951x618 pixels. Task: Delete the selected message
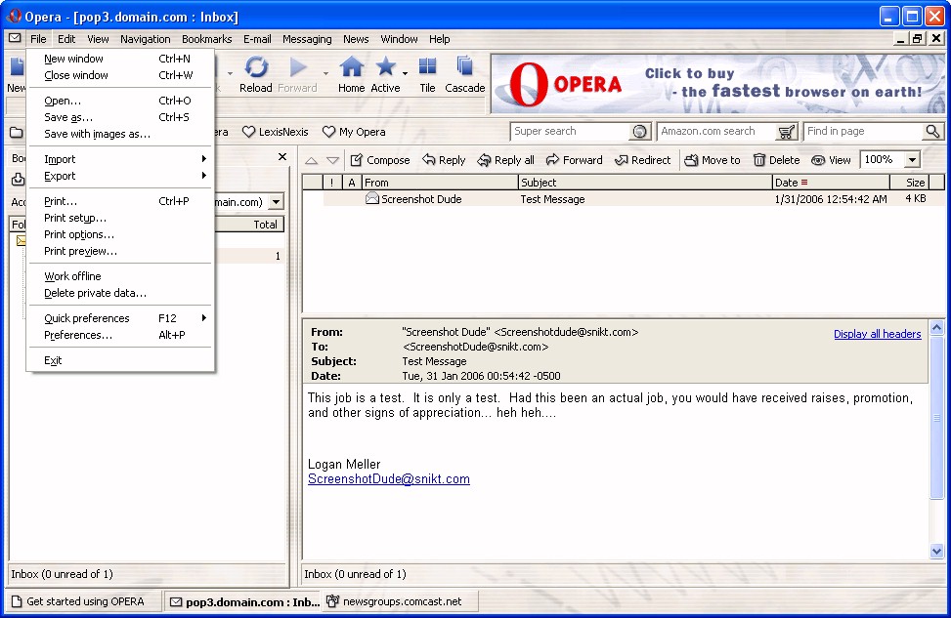click(776, 160)
